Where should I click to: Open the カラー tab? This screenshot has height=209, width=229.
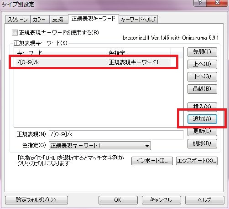tap(40, 20)
